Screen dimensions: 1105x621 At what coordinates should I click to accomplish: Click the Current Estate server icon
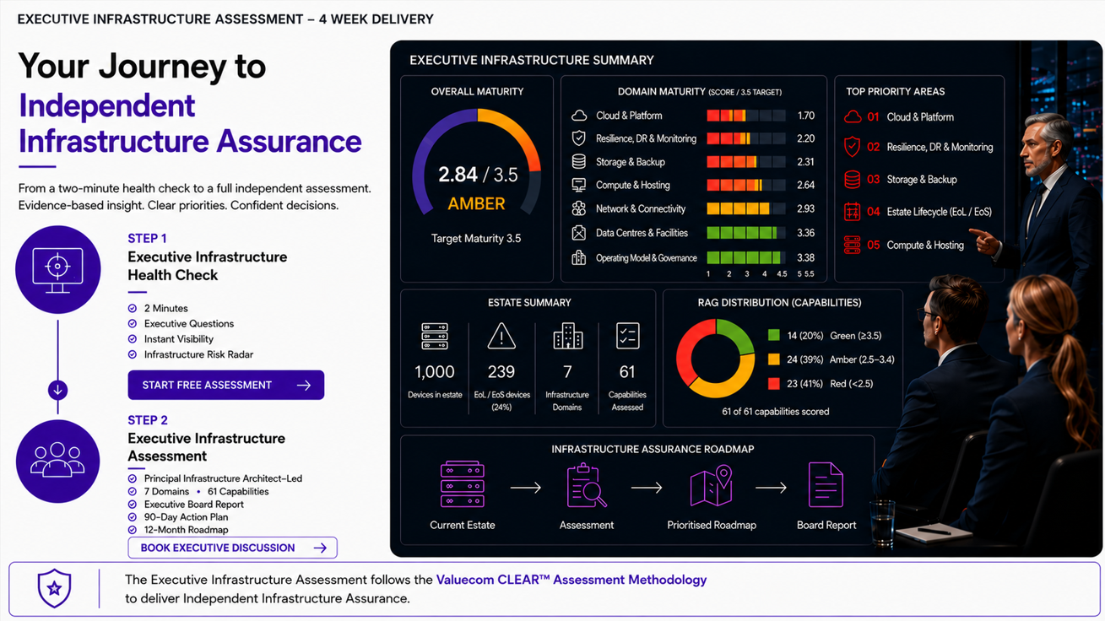coord(463,484)
